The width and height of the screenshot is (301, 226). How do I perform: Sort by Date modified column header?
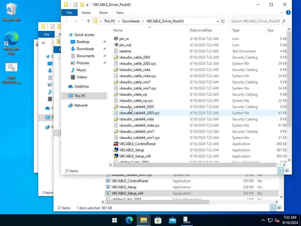(x=201, y=30)
